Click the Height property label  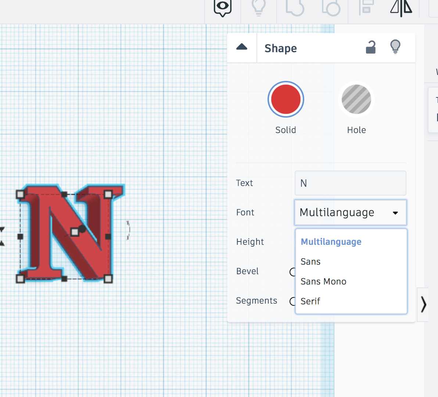(250, 242)
